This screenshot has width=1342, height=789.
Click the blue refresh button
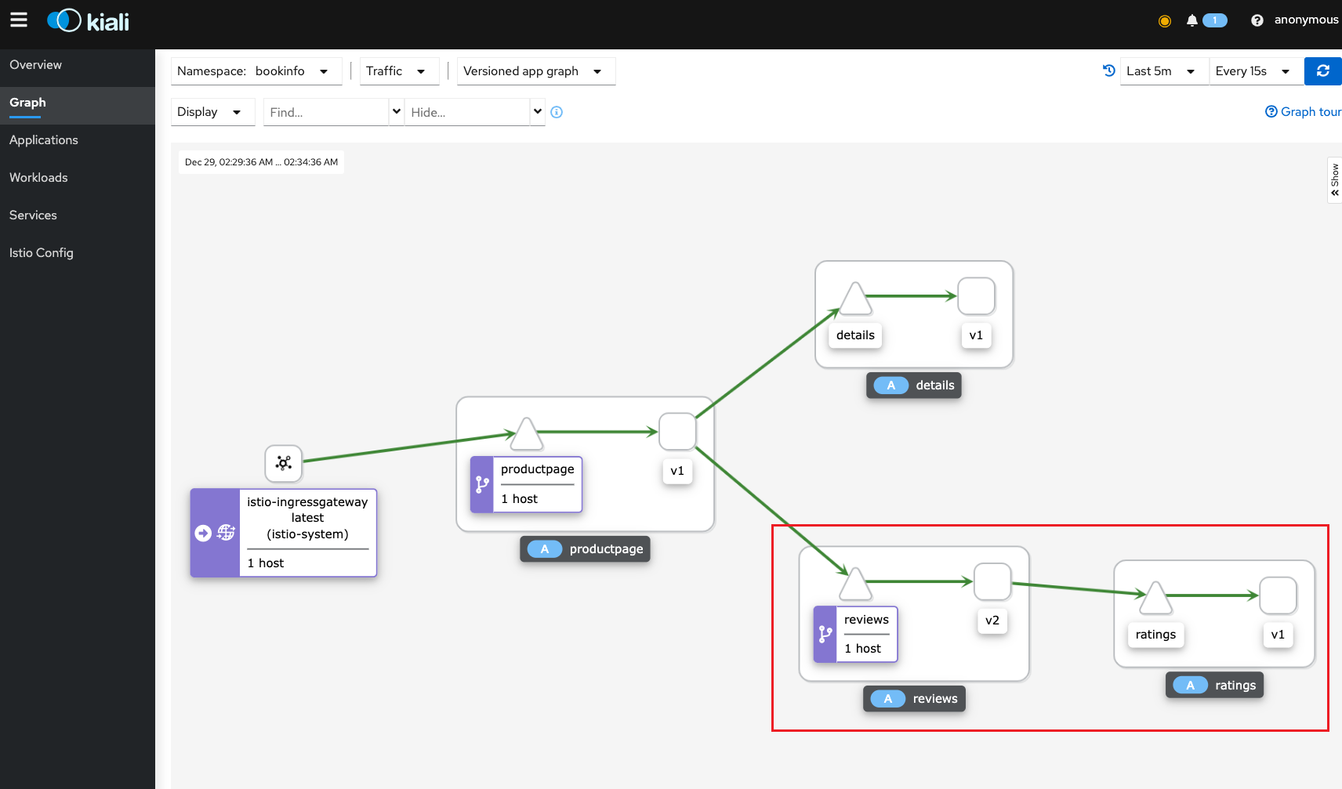(x=1323, y=71)
